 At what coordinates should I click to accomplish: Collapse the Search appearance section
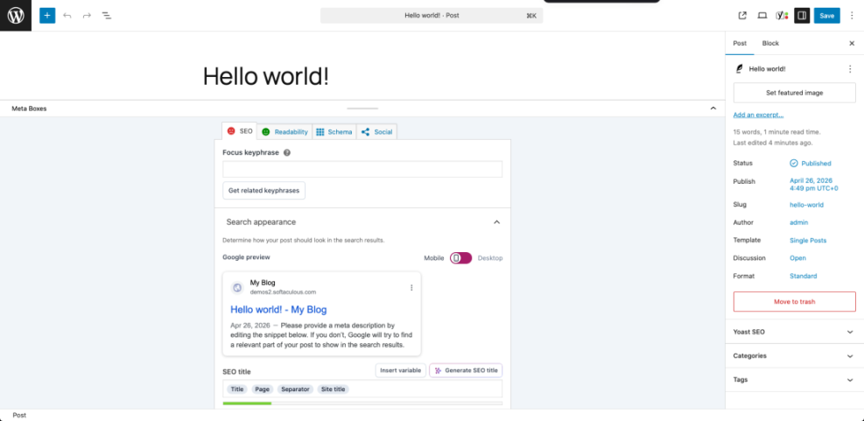[x=496, y=222]
